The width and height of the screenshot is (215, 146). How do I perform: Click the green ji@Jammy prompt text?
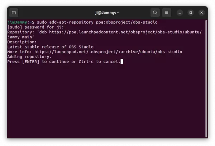click(x=18, y=22)
